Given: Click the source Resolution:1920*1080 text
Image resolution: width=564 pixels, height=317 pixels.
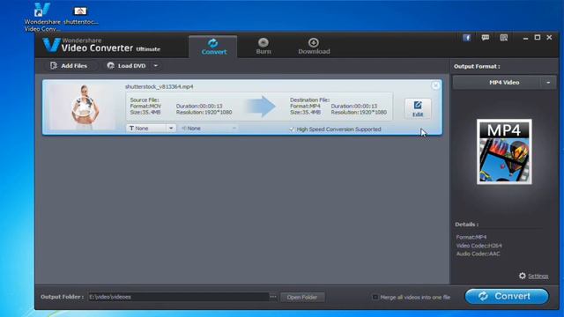Looking at the screenshot, I should coord(204,112).
